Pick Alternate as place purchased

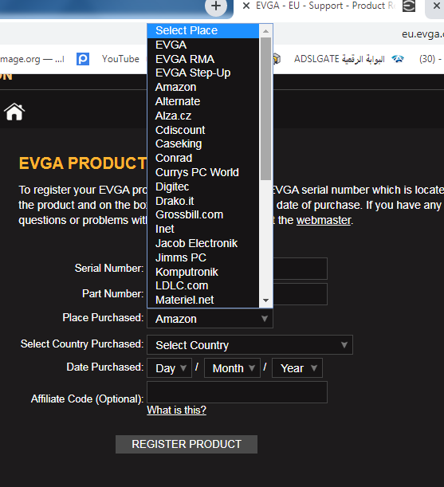(203, 101)
